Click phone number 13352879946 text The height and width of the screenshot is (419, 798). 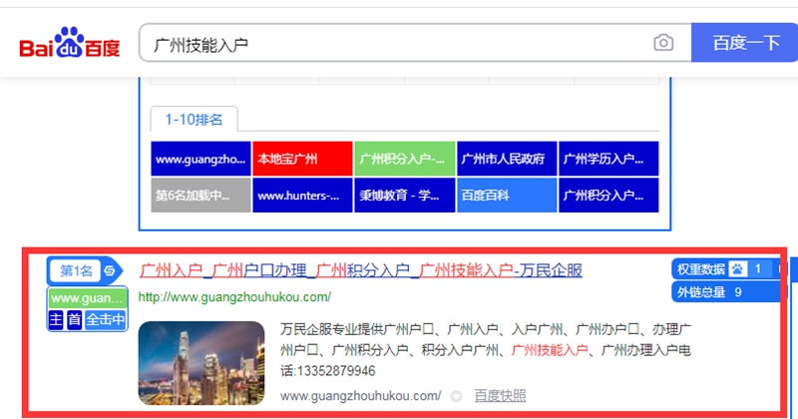click(336, 371)
